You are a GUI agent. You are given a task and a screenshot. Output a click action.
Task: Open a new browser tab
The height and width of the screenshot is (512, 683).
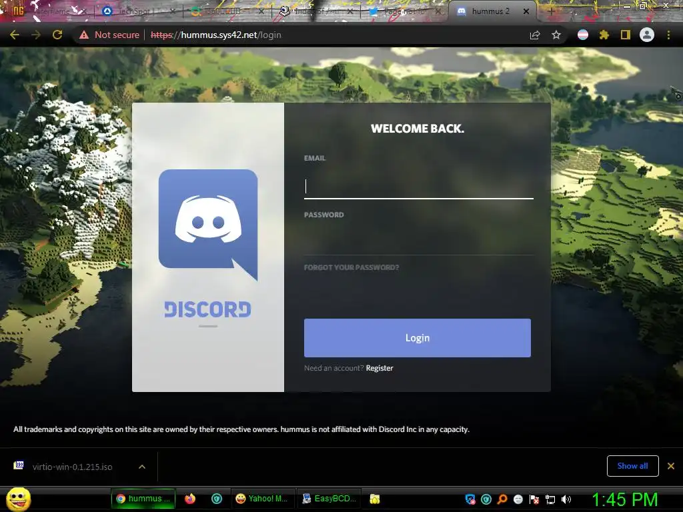click(x=551, y=11)
